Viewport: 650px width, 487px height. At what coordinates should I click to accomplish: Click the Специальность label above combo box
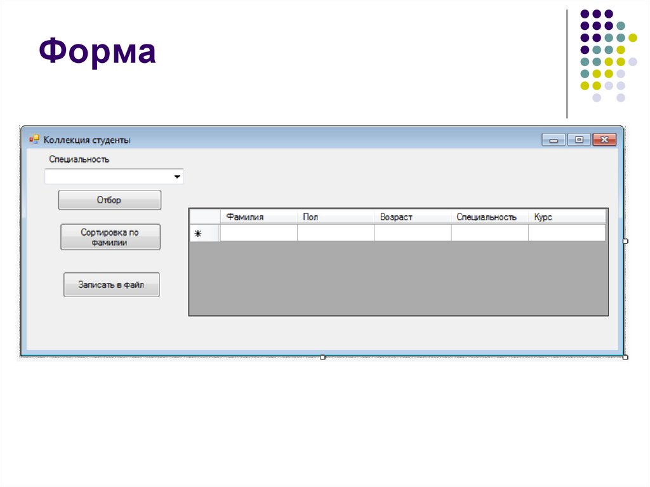coord(79,159)
